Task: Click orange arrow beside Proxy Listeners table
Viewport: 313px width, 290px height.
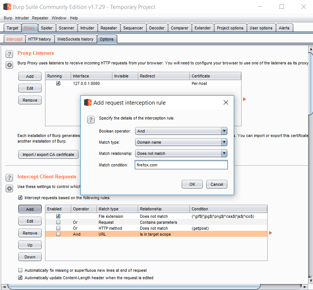Action: 245,99
